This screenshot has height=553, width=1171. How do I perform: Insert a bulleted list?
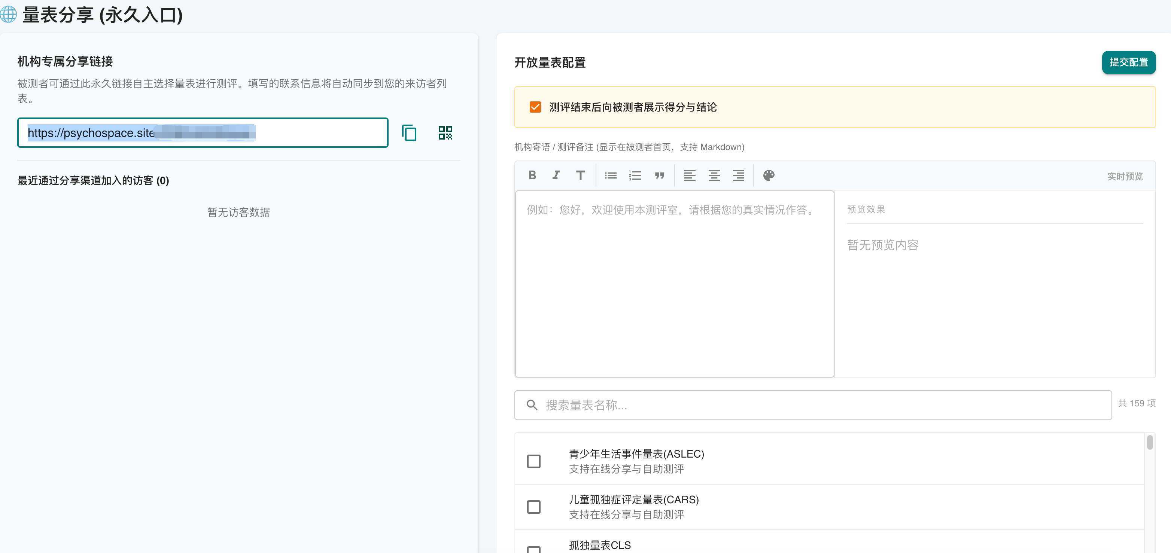point(611,175)
